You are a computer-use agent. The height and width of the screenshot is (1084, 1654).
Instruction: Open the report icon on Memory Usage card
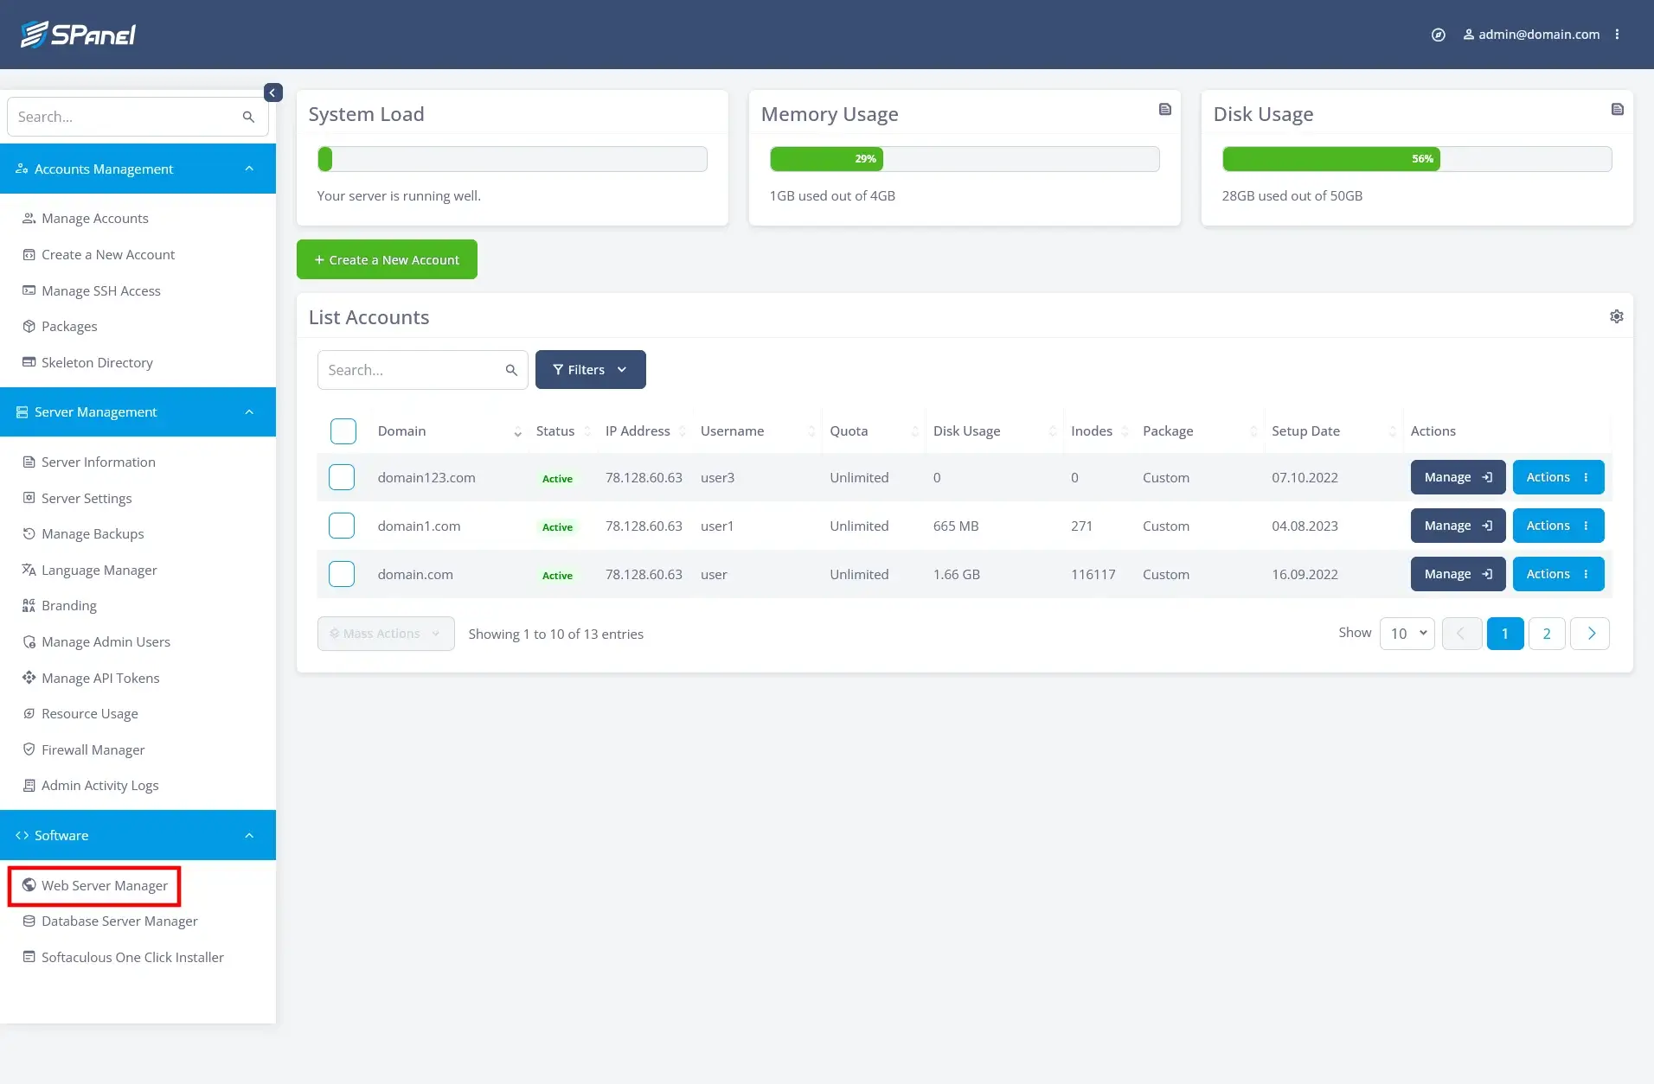[x=1164, y=109]
